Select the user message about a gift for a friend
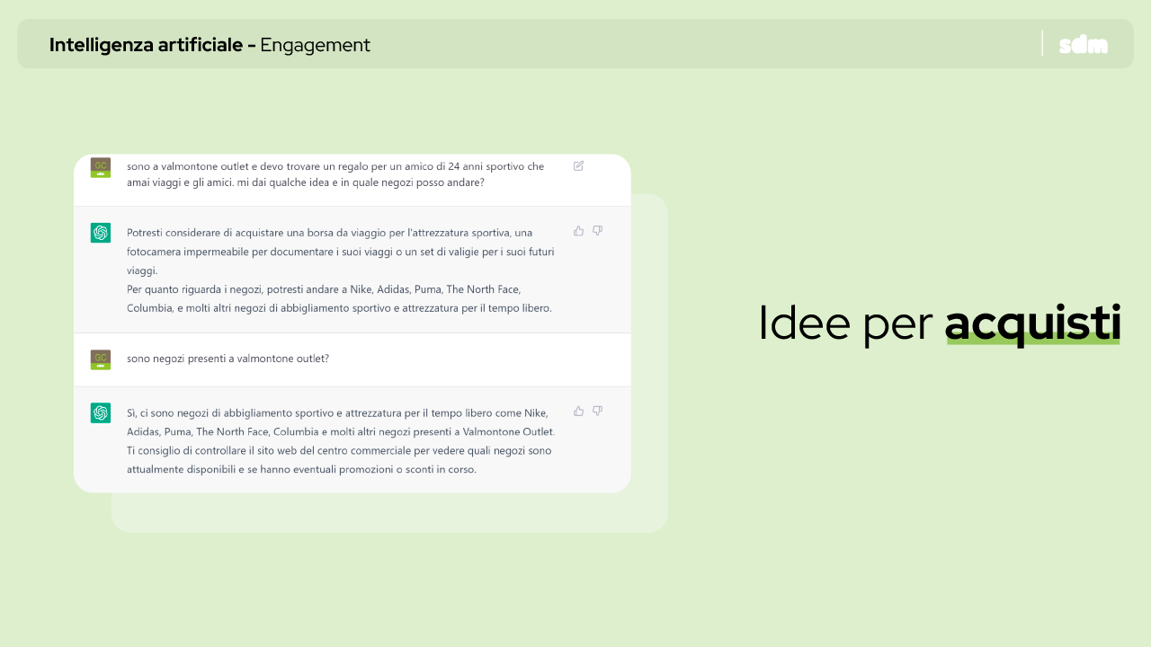 tap(335, 174)
